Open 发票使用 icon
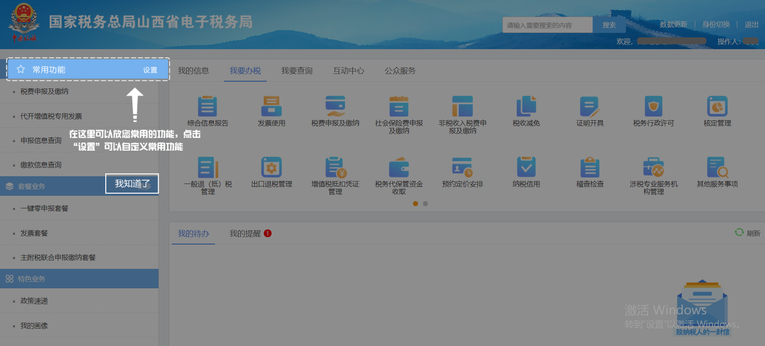Image resolution: width=765 pixels, height=346 pixels. [271, 107]
